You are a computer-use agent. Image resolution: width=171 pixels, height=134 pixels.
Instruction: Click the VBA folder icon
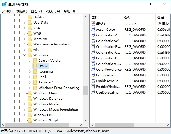[x=30, y=28]
